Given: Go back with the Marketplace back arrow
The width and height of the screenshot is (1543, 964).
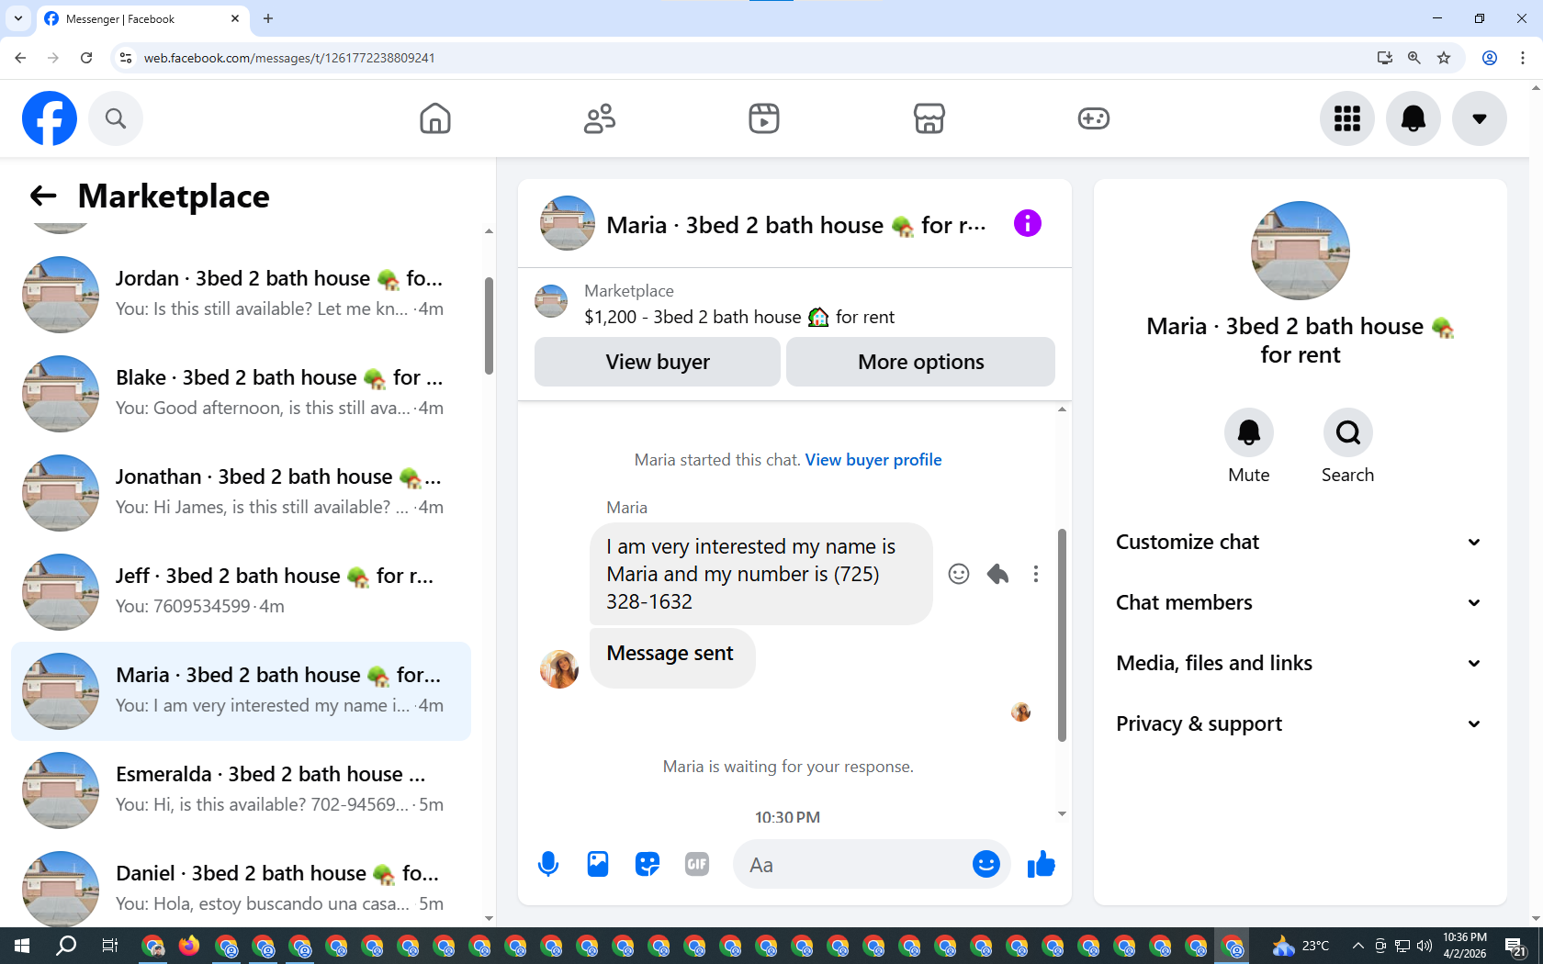Looking at the screenshot, I should click(x=43, y=196).
